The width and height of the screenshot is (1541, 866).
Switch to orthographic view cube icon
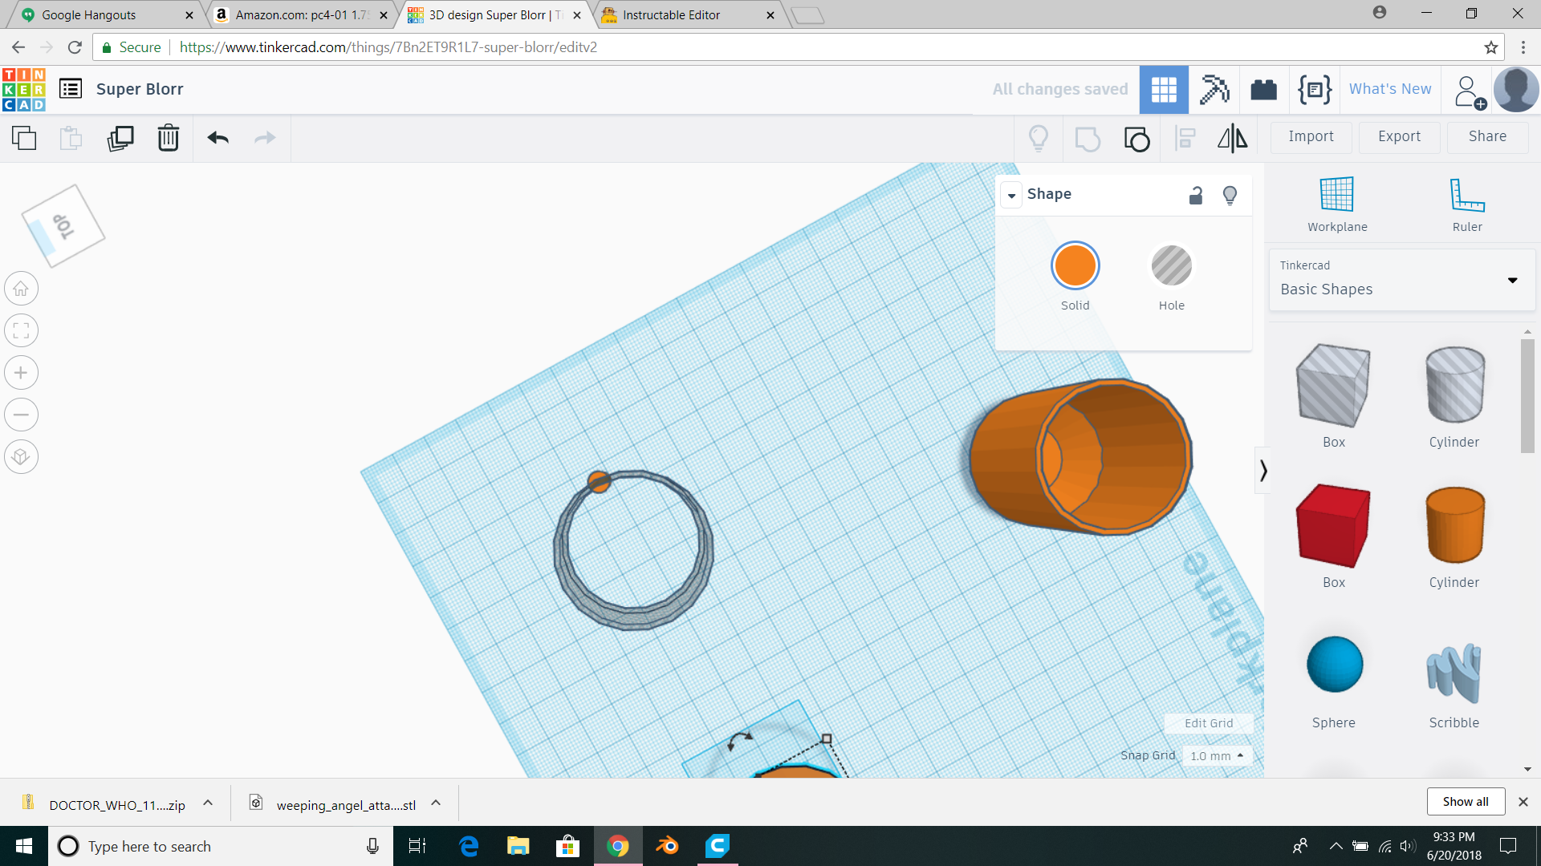pyautogui.click(x=22, y=457)
